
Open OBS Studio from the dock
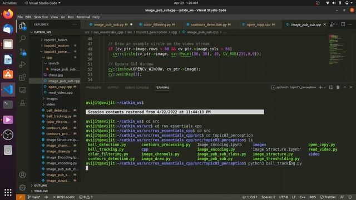tap(8, 134)
